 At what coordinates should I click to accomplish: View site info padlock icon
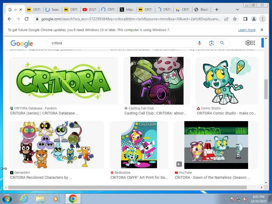(37, 19)
